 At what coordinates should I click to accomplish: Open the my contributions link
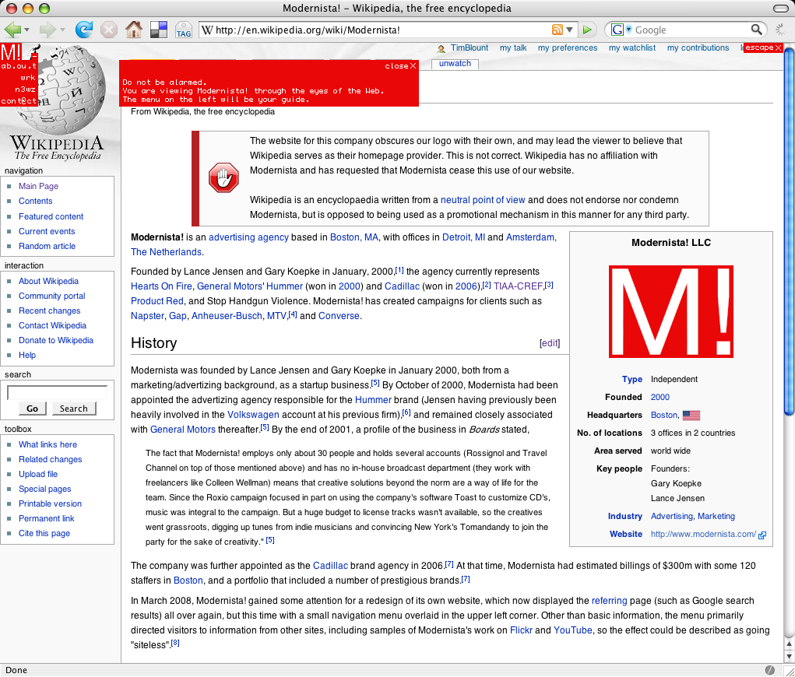coord(698,47)
